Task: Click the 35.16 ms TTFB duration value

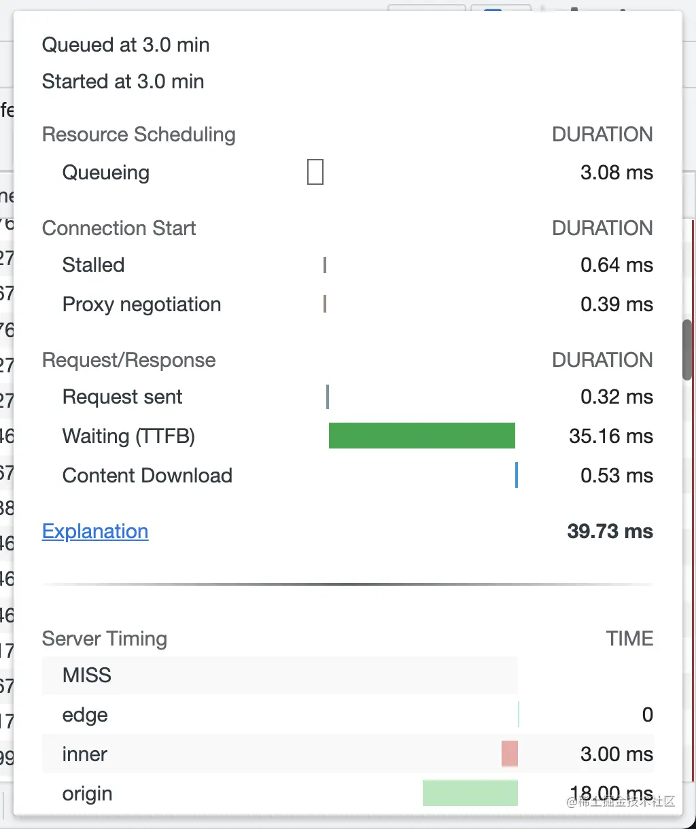Action: (611, 436)
